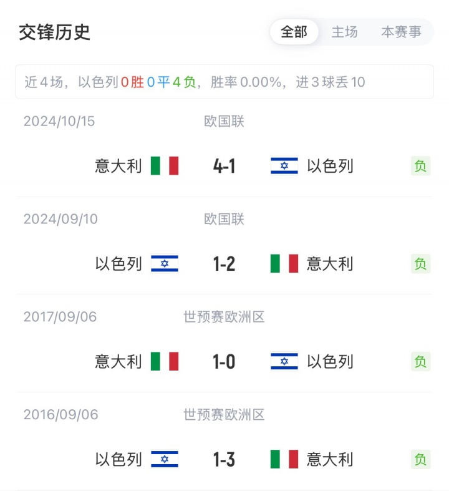Tap Israel flag in the 1-3 match
The height and width of the screenshot is (491, 449).
coord(165,459)
